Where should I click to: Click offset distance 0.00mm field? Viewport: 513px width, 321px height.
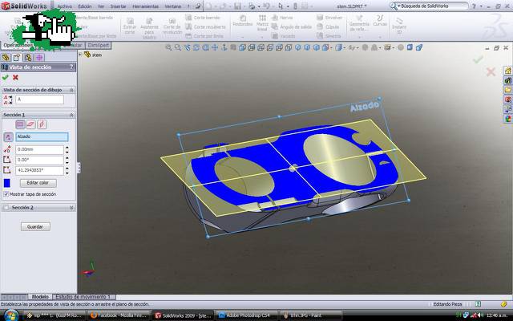coord(39,150)
